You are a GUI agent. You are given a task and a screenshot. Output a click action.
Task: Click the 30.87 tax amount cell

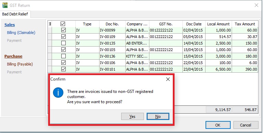tap(245, 37)
